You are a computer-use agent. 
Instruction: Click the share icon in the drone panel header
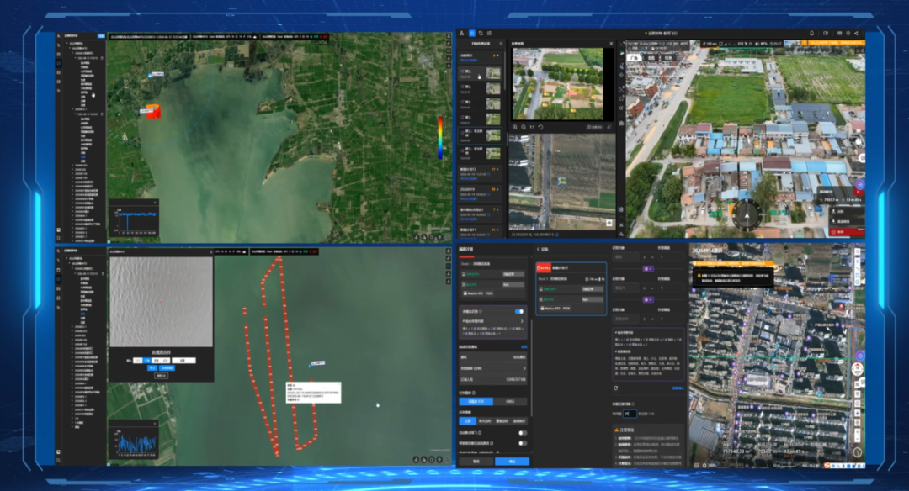tap(856, 34)
